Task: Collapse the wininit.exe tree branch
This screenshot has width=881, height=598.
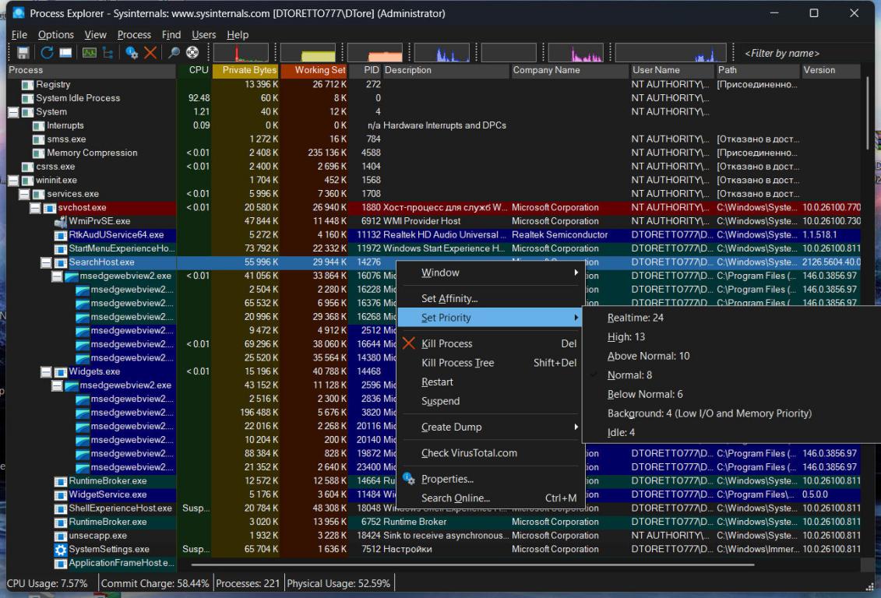Action: pyautogui.click(x=13, y=181)
